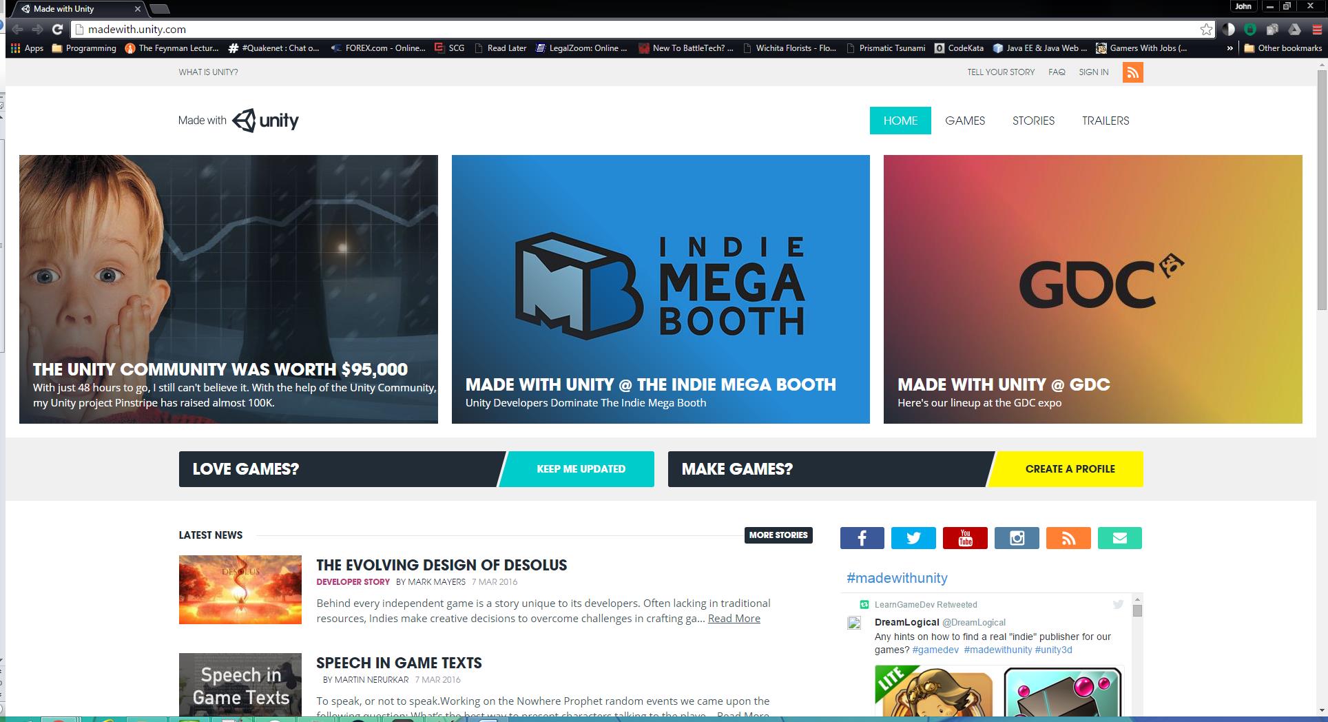Open the Apps bookmarks shortcut

click(x=28, y=48)
